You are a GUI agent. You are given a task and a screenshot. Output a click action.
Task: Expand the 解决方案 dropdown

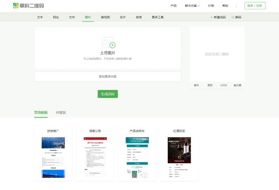tap(192, 6)
